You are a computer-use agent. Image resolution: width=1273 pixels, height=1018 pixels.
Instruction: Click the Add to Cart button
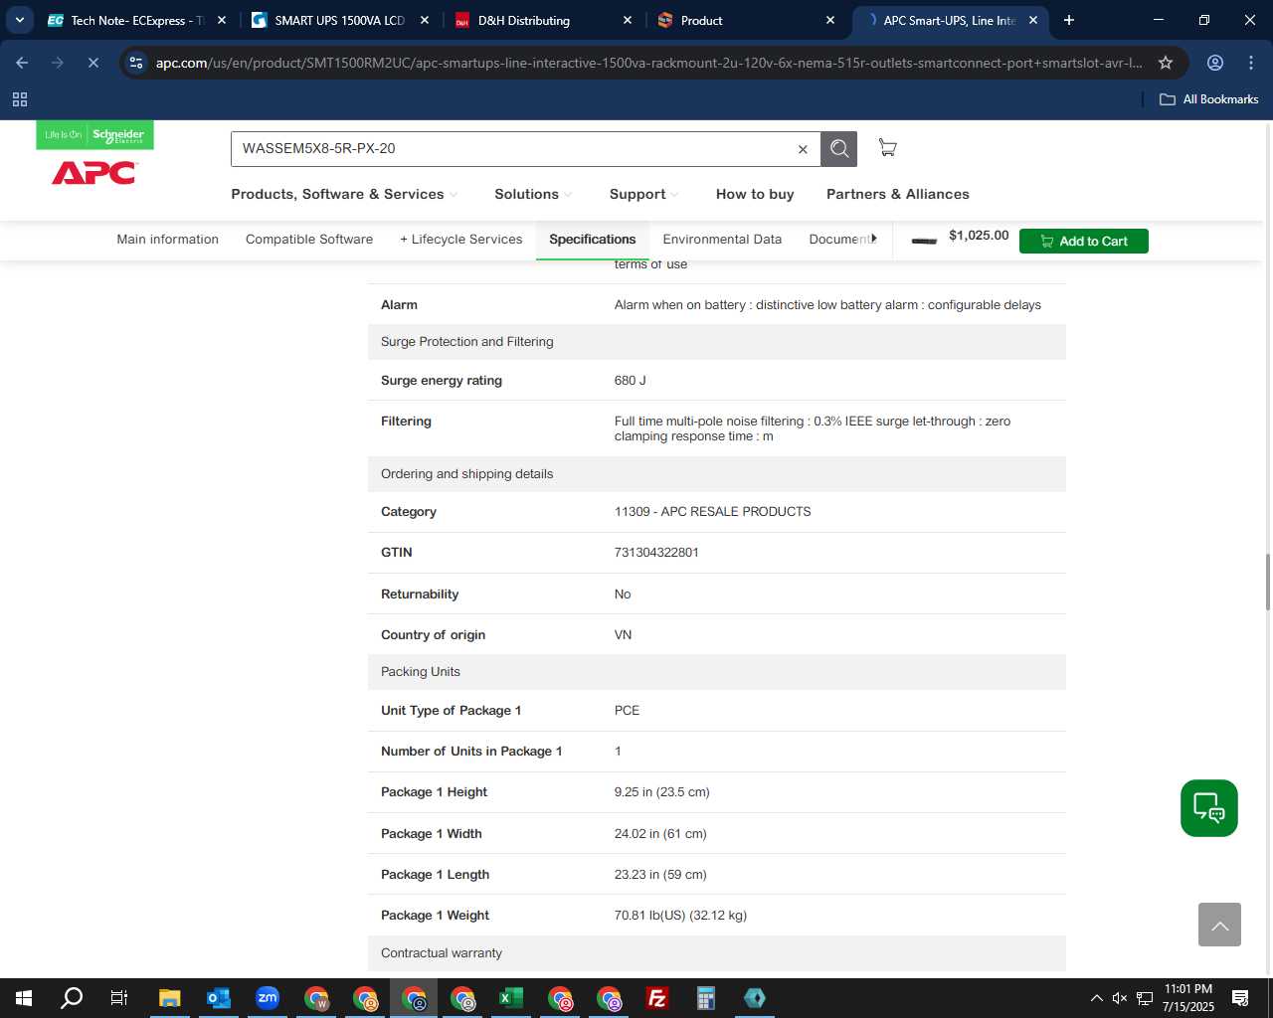click(x=1084, y=241)
